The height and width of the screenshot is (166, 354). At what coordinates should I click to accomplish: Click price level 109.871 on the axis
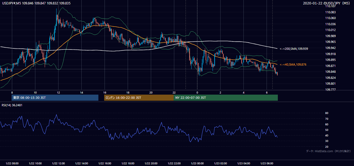pos(330,66)
